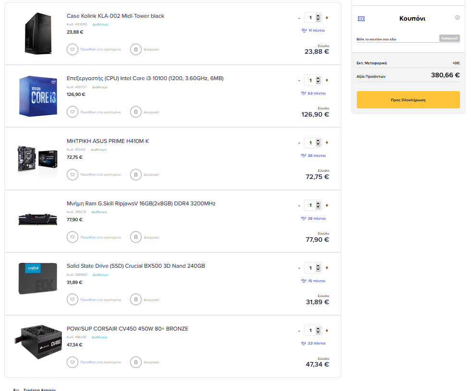Decrease Corsair CV450 quantity with minus
This screenshot has height=391, width=471.
coord(299,331)
